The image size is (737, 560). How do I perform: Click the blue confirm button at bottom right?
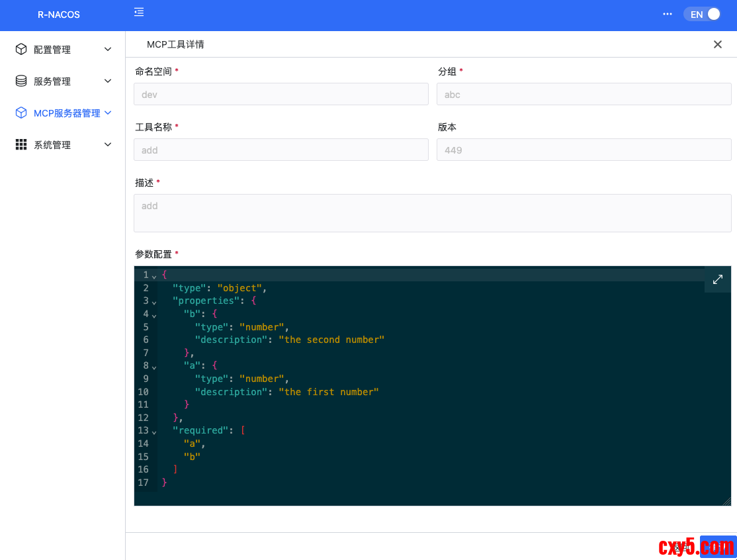click(x=717, y=547)
